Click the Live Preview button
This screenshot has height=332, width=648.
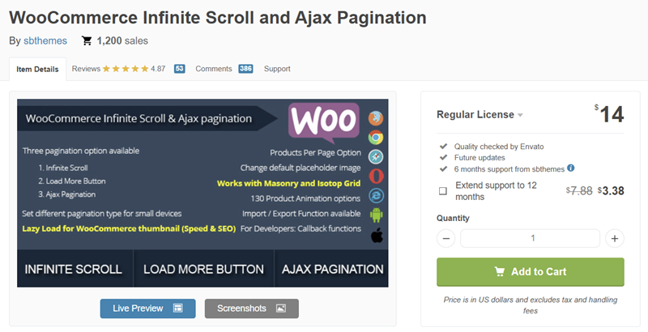tap(147, 309)
